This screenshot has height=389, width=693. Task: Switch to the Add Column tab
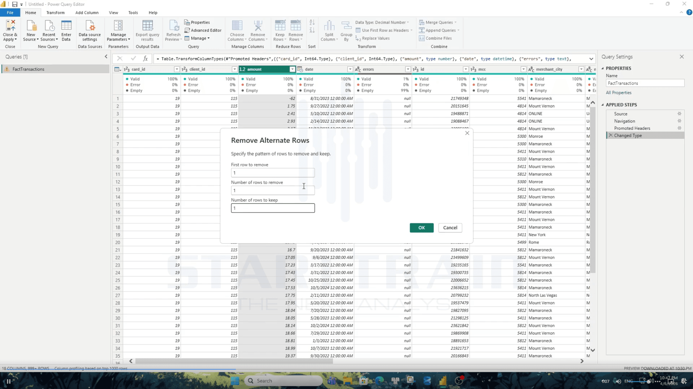pyautogui.click(x=87, y=13)
